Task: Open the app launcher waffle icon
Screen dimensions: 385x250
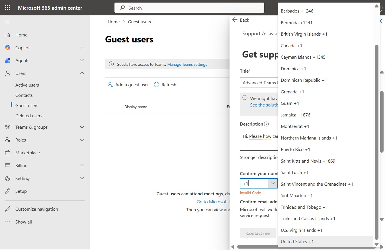Action: [8, 8]
